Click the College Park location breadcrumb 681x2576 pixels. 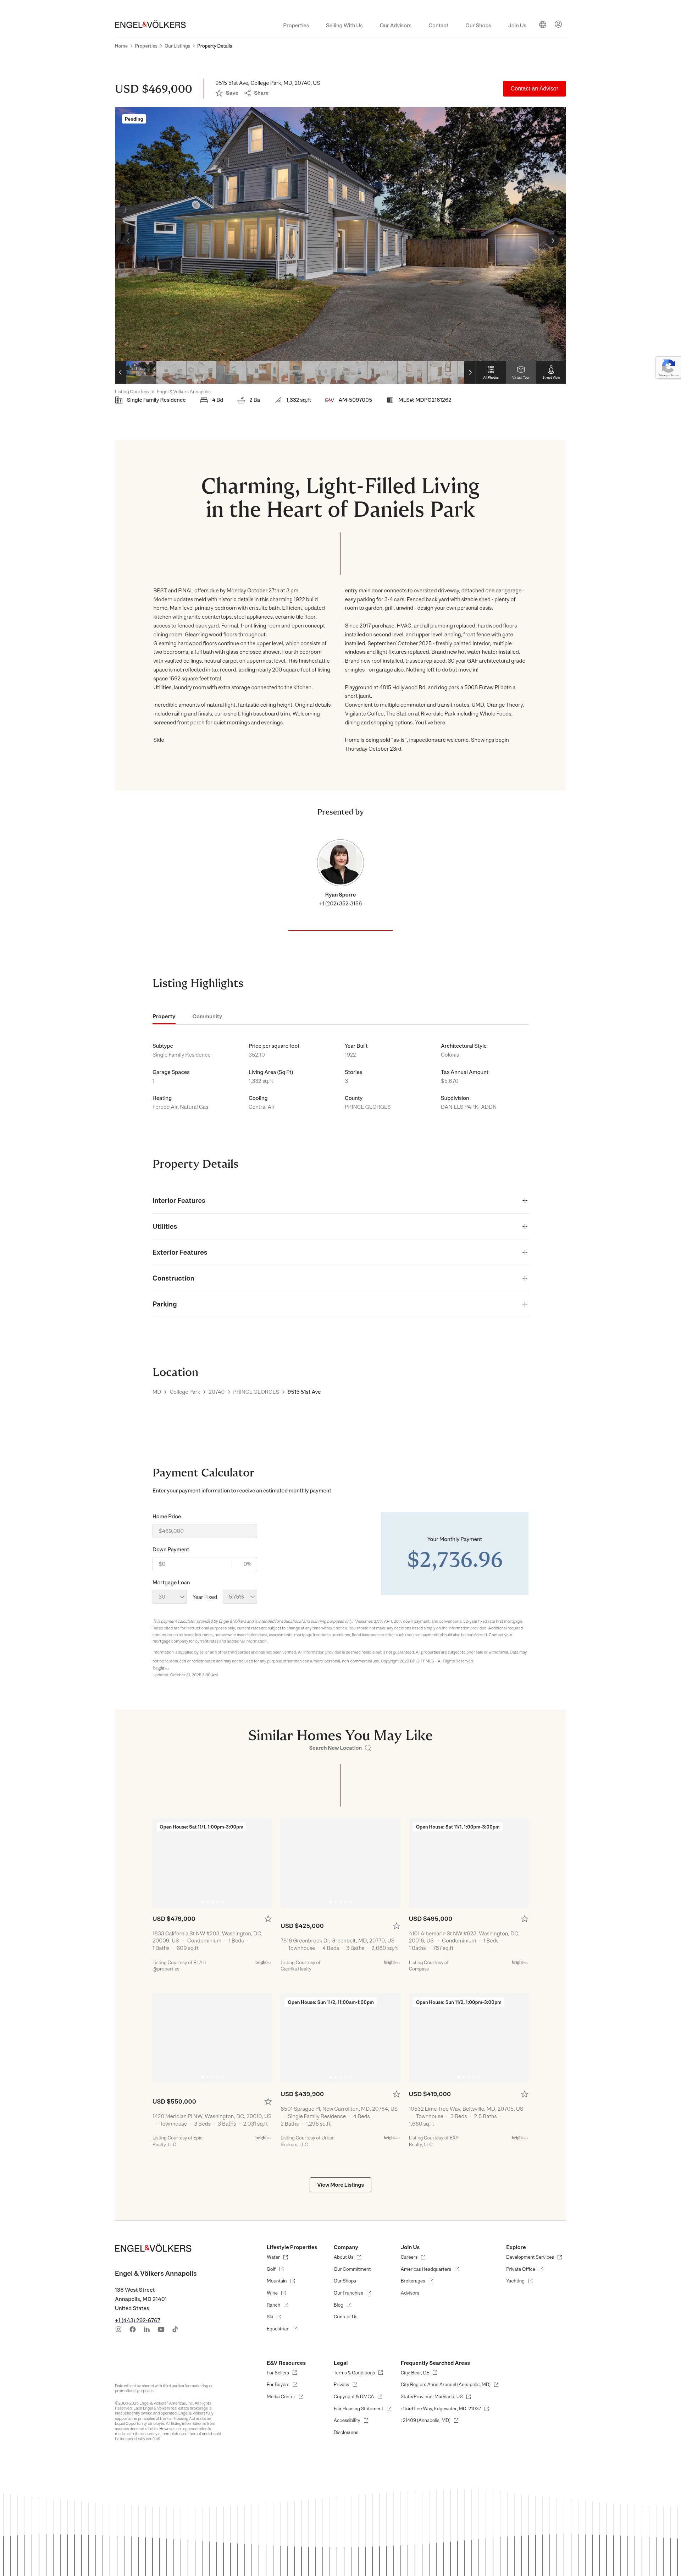[x=185, y=1392]
